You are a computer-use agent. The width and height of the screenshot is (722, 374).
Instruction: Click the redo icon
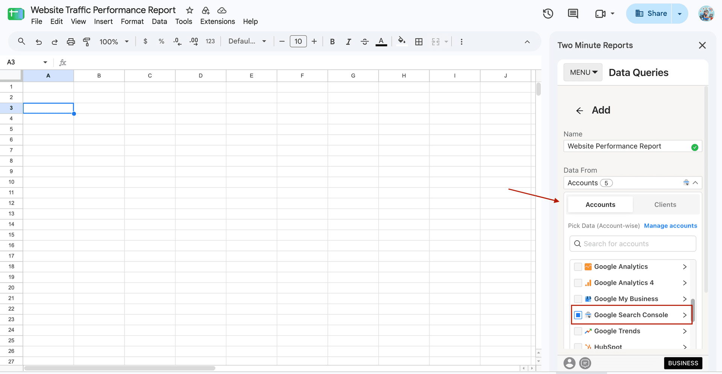[55, 42]
